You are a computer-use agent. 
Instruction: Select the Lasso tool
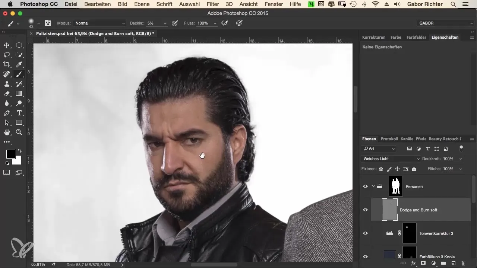(7, 55)
